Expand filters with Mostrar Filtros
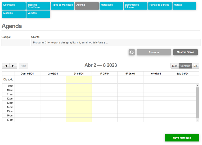 [x=185, y=52]
